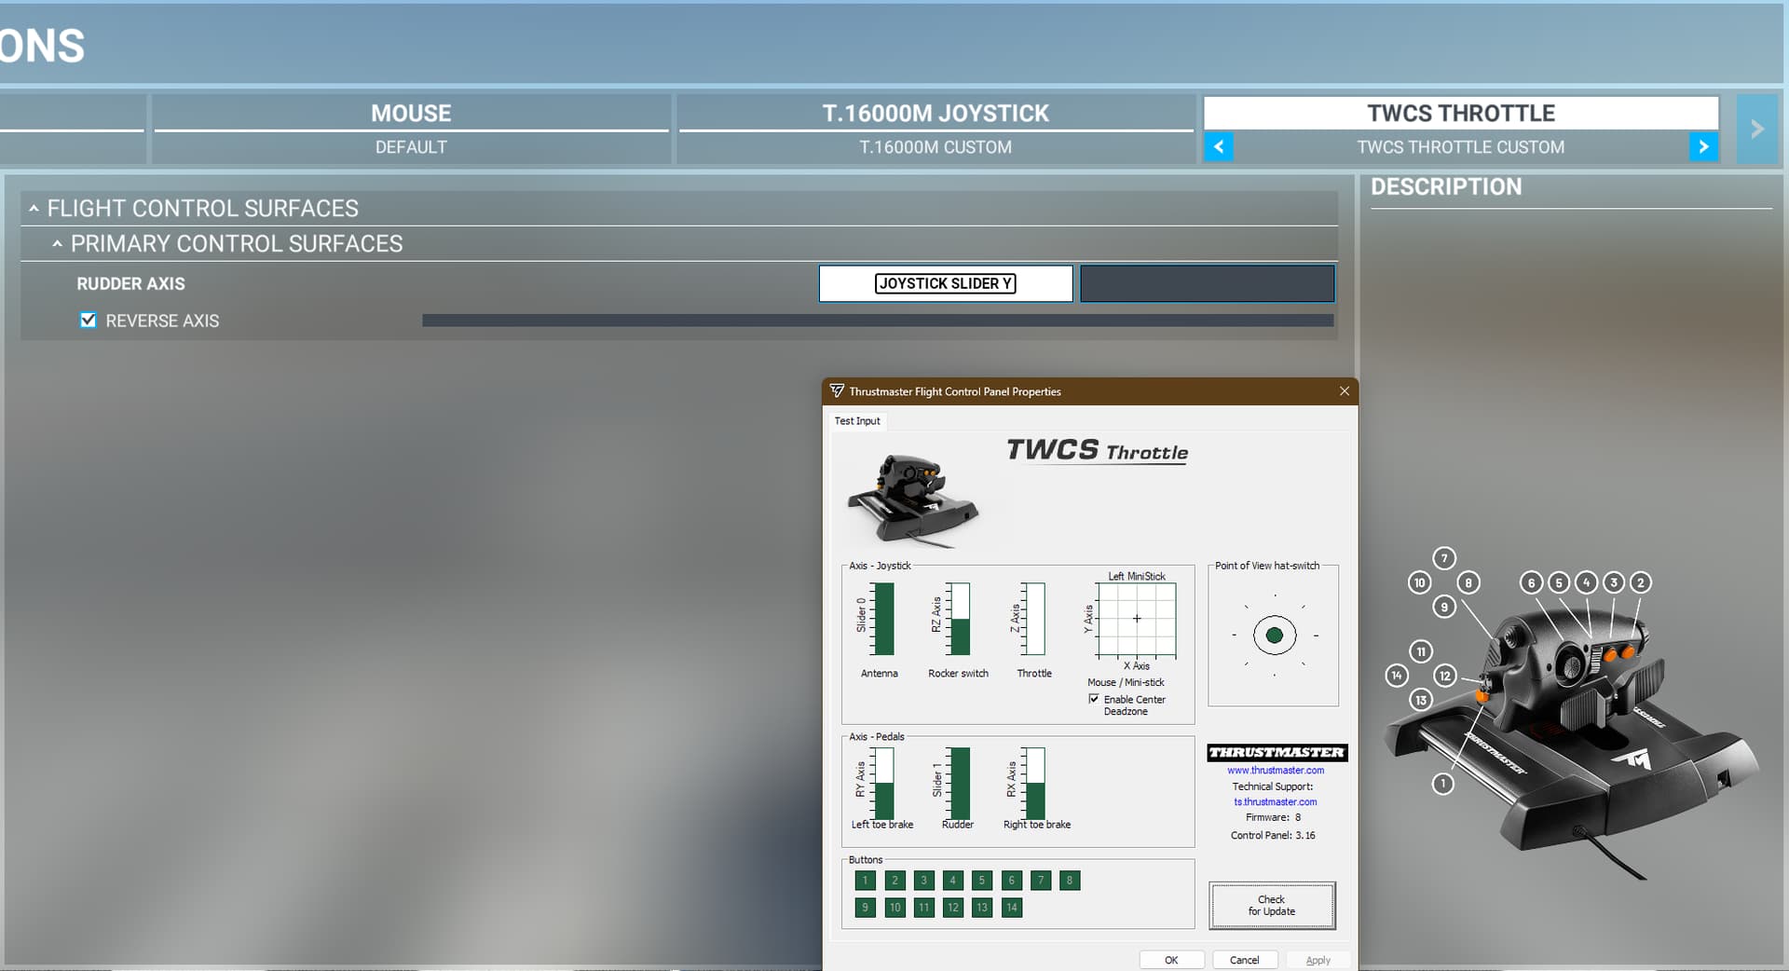Collapse the Primary Control Surfaces section

click(58, 244)
